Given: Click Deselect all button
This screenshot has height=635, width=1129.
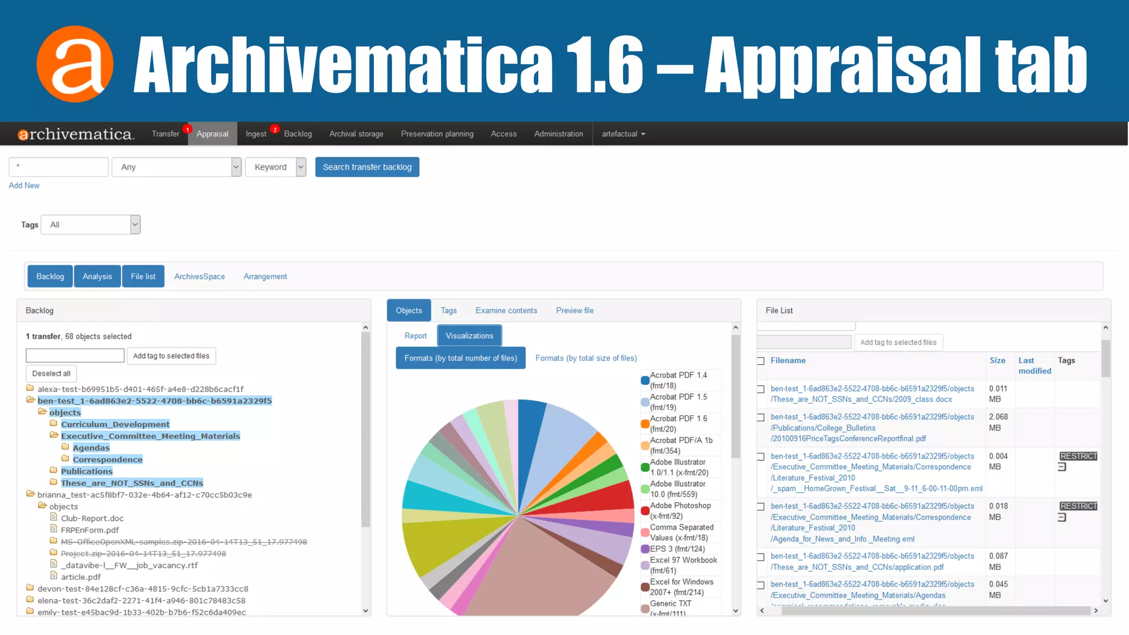Looking at the screenshot, I should (51, 373).
